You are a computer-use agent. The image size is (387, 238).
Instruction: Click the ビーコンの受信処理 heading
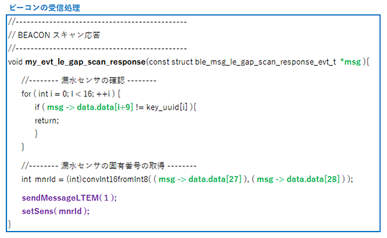pyautogui.click(x=45, y=8)
